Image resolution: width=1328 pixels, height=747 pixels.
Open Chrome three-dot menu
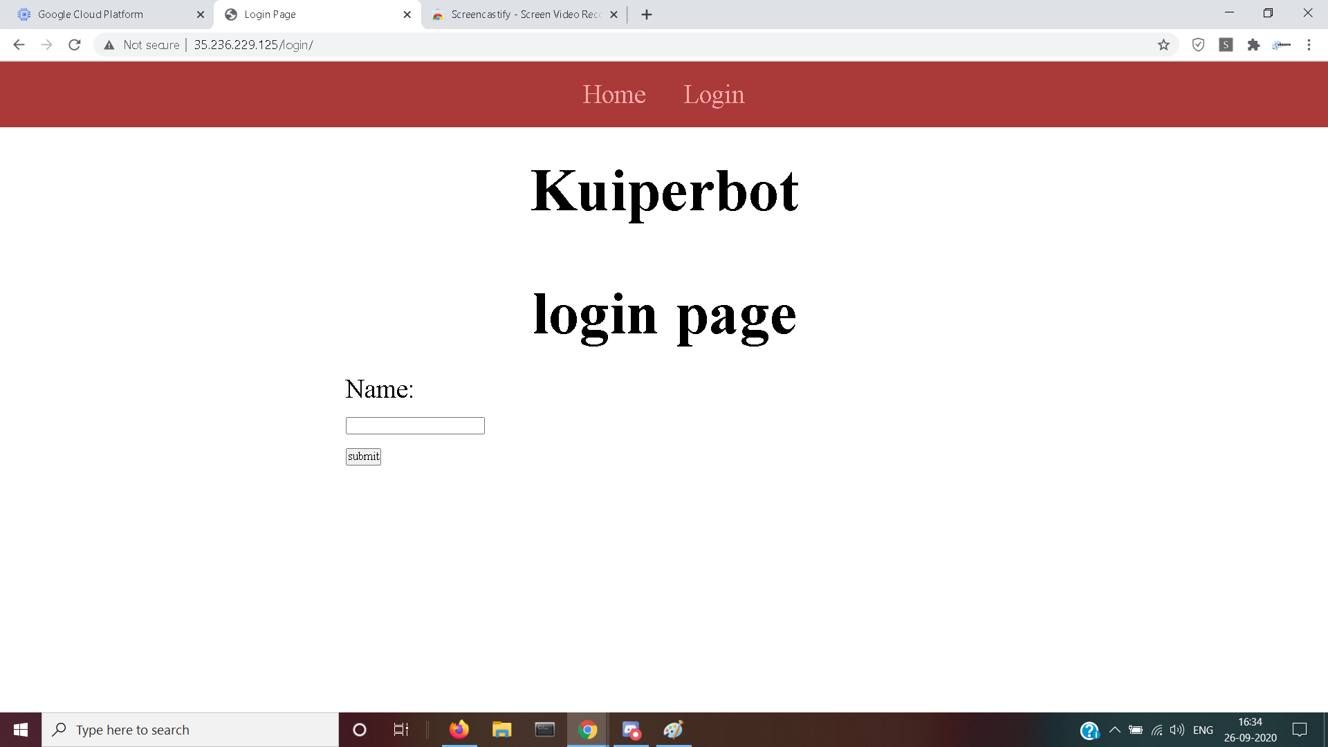[1309, 45]
